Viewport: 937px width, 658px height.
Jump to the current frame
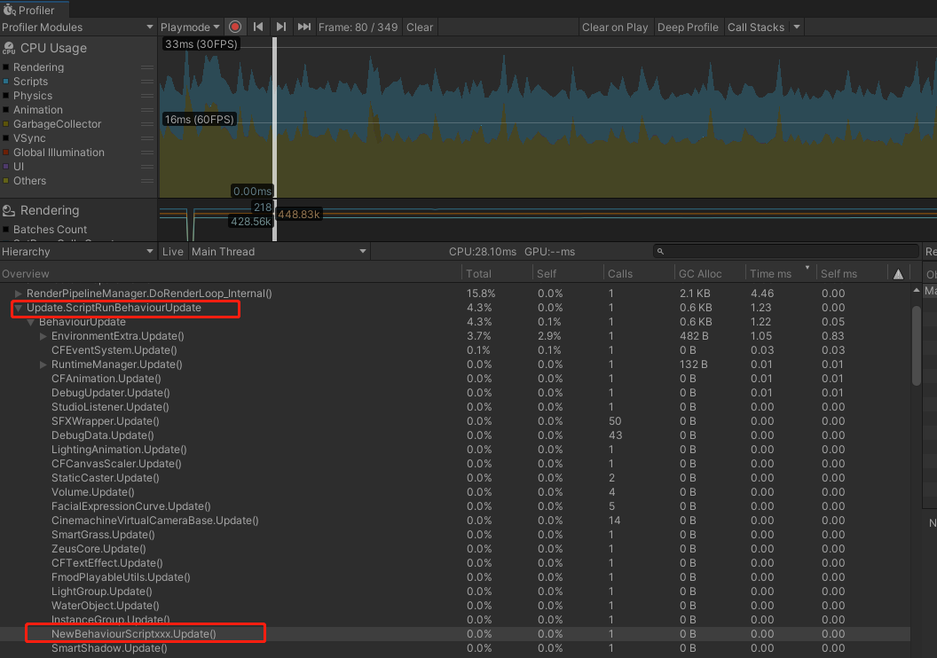pyautogui.click(x=304, y=27)
